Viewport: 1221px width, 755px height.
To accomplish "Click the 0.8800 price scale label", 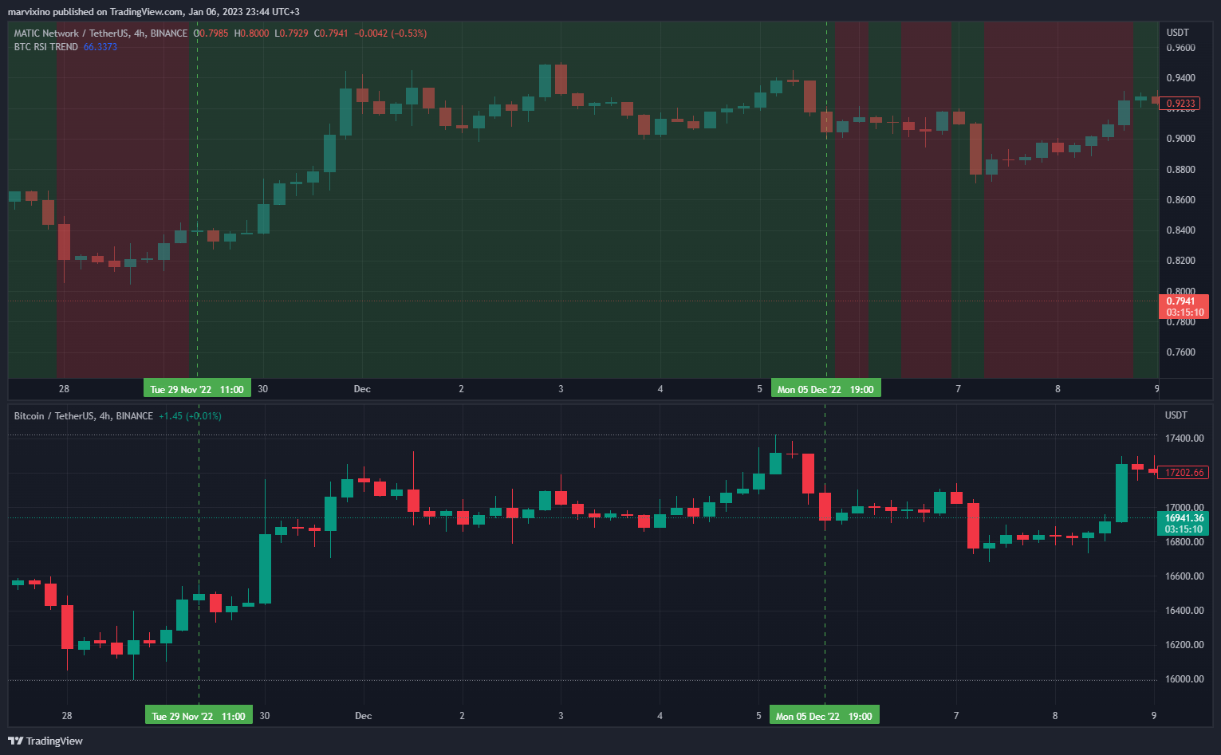I will click(x=1180, y=170).
